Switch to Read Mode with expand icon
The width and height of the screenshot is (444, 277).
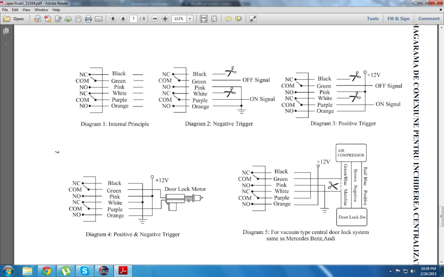[253, 19]
